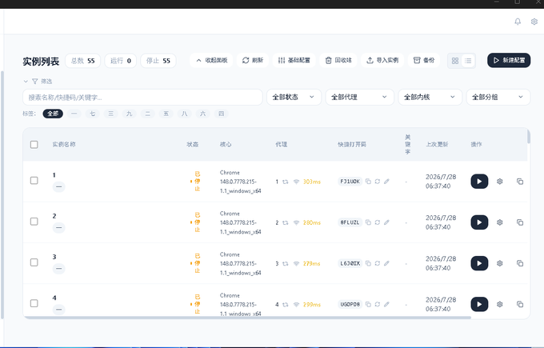The image size is (544, 348).
Task: Test proxy latency via the wifi icon in row 2
Action: point(296,222)
